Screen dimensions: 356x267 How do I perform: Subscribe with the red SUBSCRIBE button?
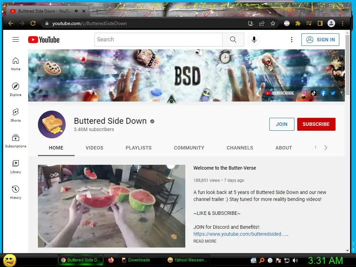click(x=316, y=124)
